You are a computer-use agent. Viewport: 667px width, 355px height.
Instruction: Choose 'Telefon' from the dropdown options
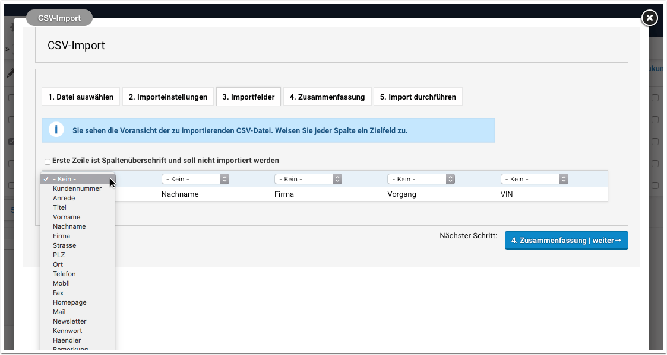pos(64,274)
